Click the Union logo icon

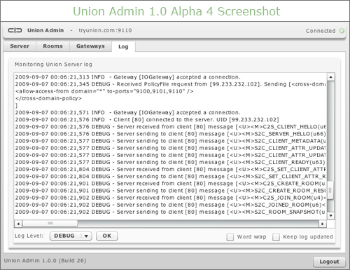point(15,30)
